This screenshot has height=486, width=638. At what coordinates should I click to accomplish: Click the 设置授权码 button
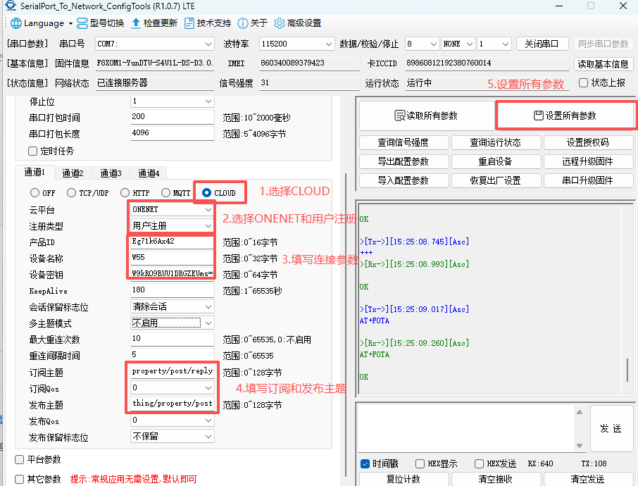tap(588, 142)
